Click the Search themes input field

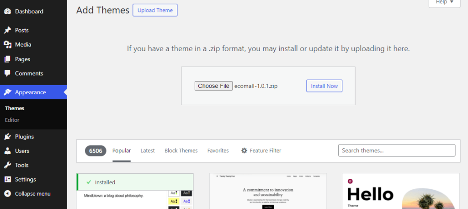coord(397,150)
